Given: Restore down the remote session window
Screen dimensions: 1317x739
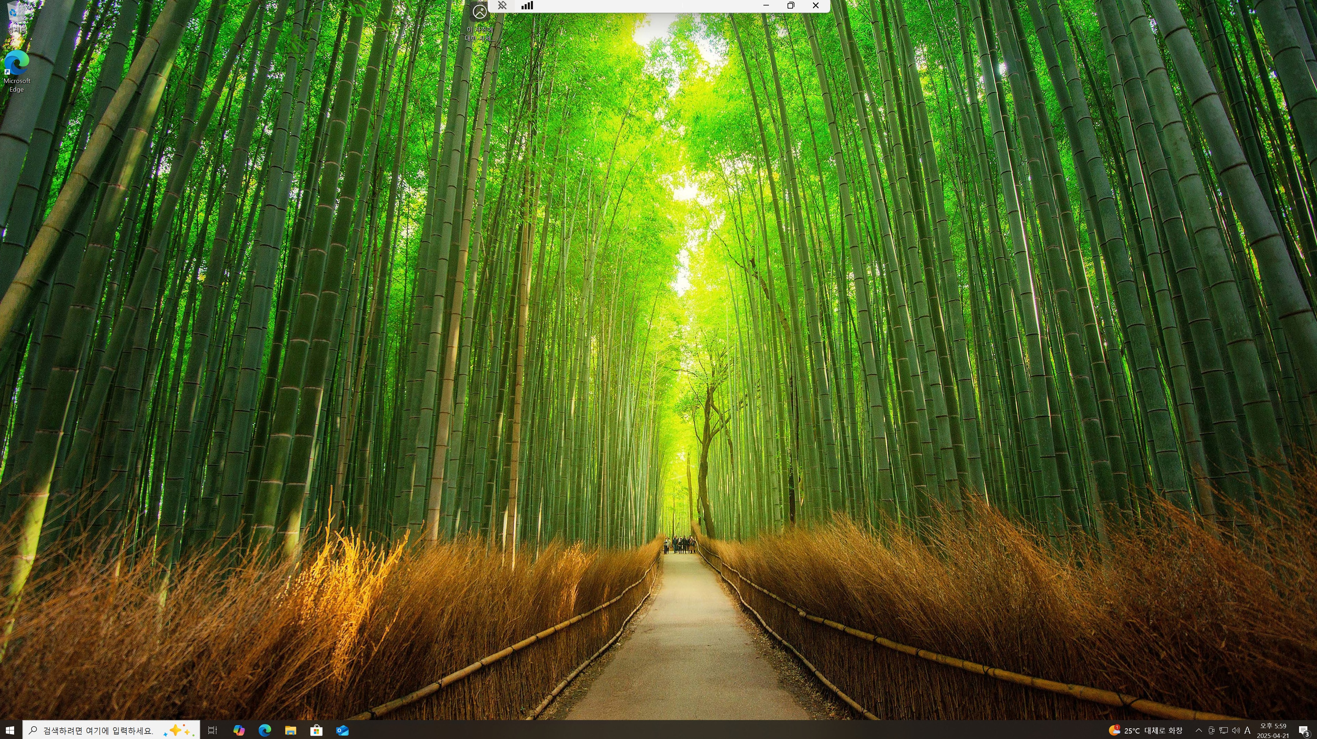Looking at the screenshot, I should pos(791,6).
